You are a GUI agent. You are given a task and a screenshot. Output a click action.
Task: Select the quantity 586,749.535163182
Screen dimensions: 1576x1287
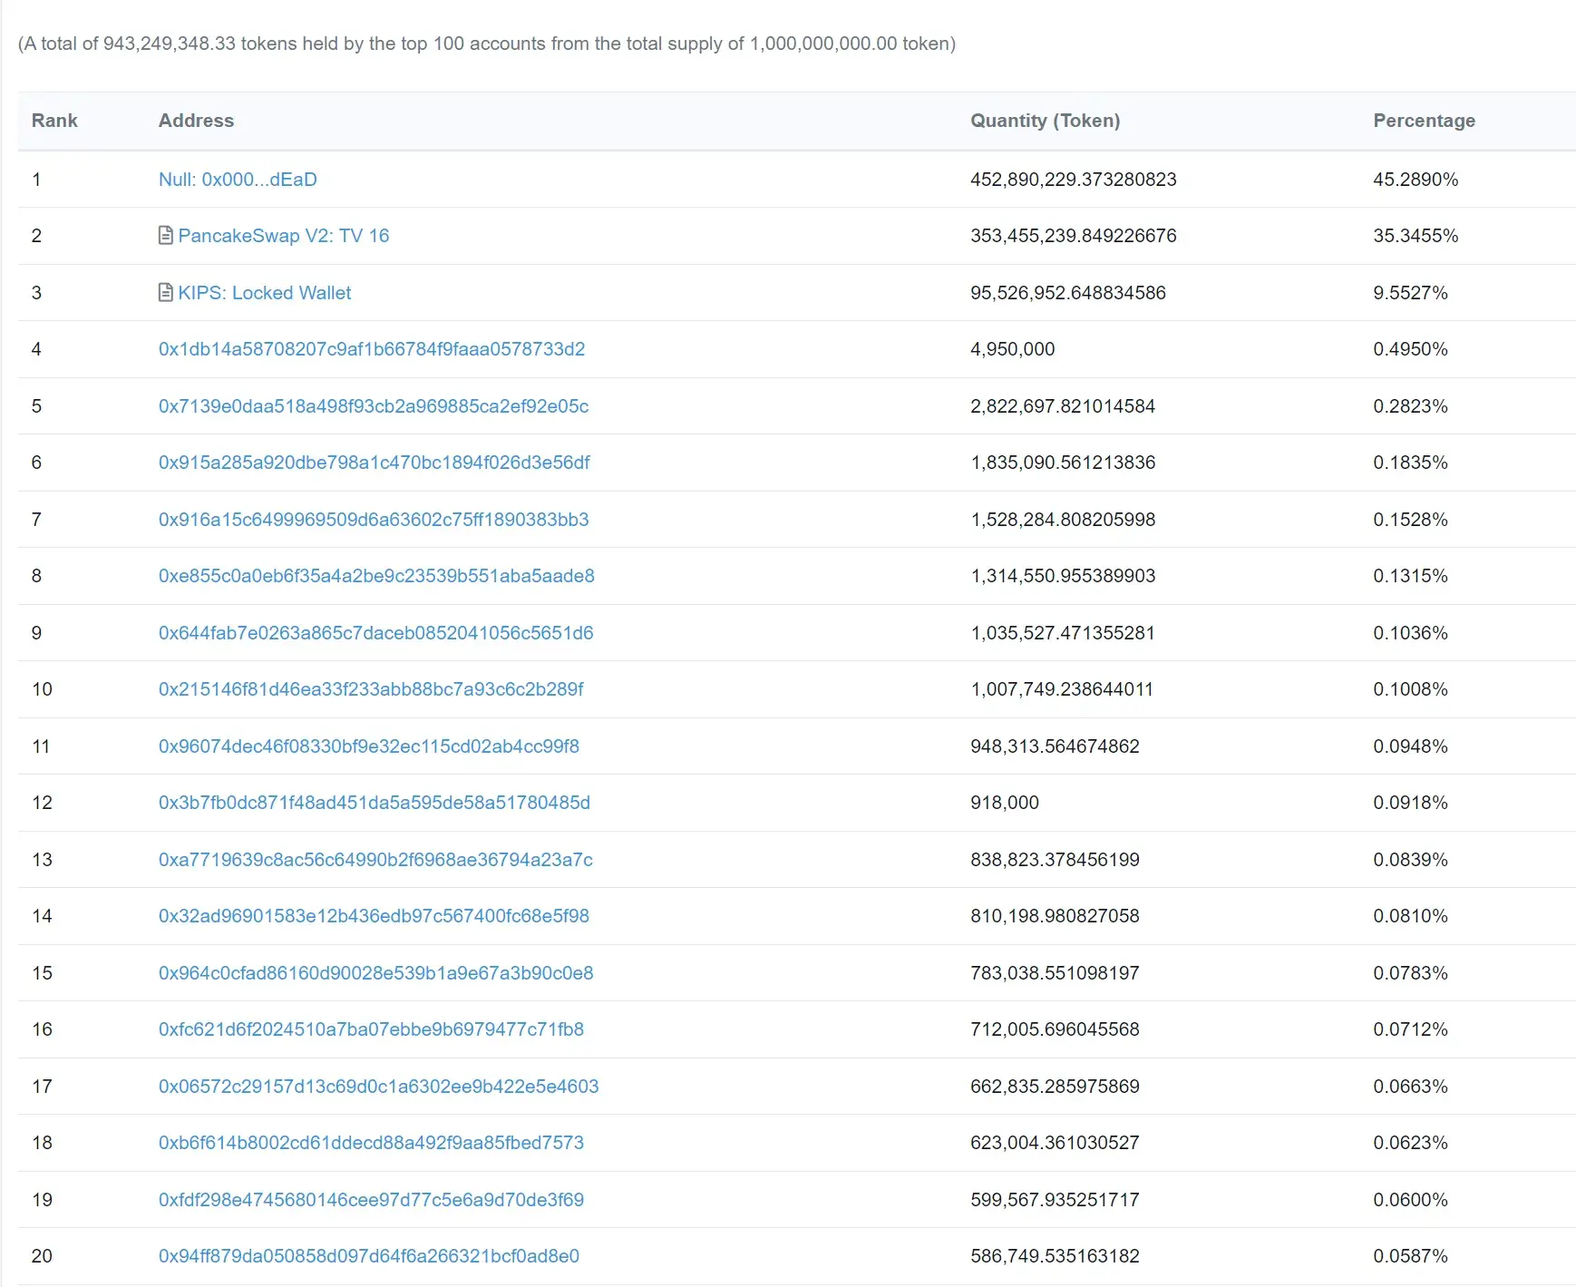1055,1256
